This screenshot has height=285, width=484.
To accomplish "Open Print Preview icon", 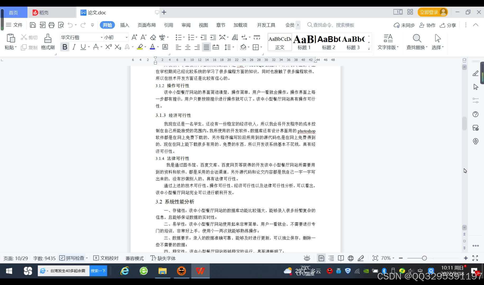I will point(61,25).
